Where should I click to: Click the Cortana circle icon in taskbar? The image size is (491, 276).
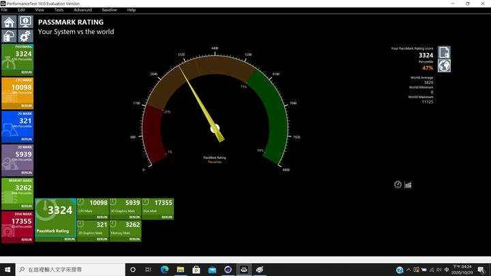[x=133, y=269]
